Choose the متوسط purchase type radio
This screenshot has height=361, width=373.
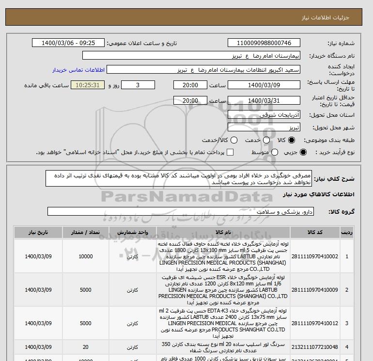(x=275, y=152)
